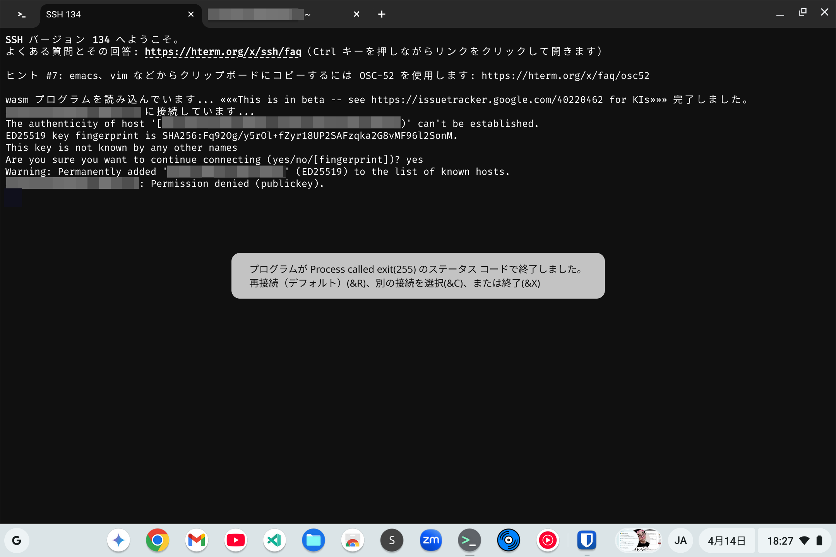Open the Files app
This screenshot has width=836, height=557.
[313, 540]
